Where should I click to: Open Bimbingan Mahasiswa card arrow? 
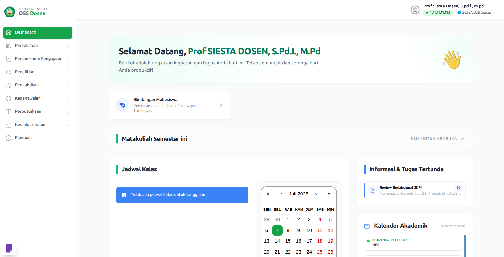pos(221,105)
